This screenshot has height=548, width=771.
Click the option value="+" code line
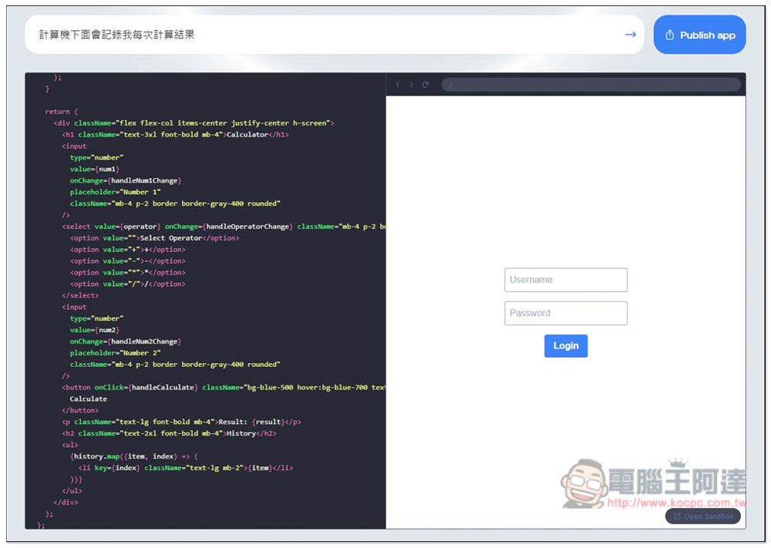[127, 250]
